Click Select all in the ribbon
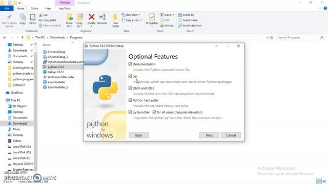This screenshot has width=328, height=184. pos(186,15)
